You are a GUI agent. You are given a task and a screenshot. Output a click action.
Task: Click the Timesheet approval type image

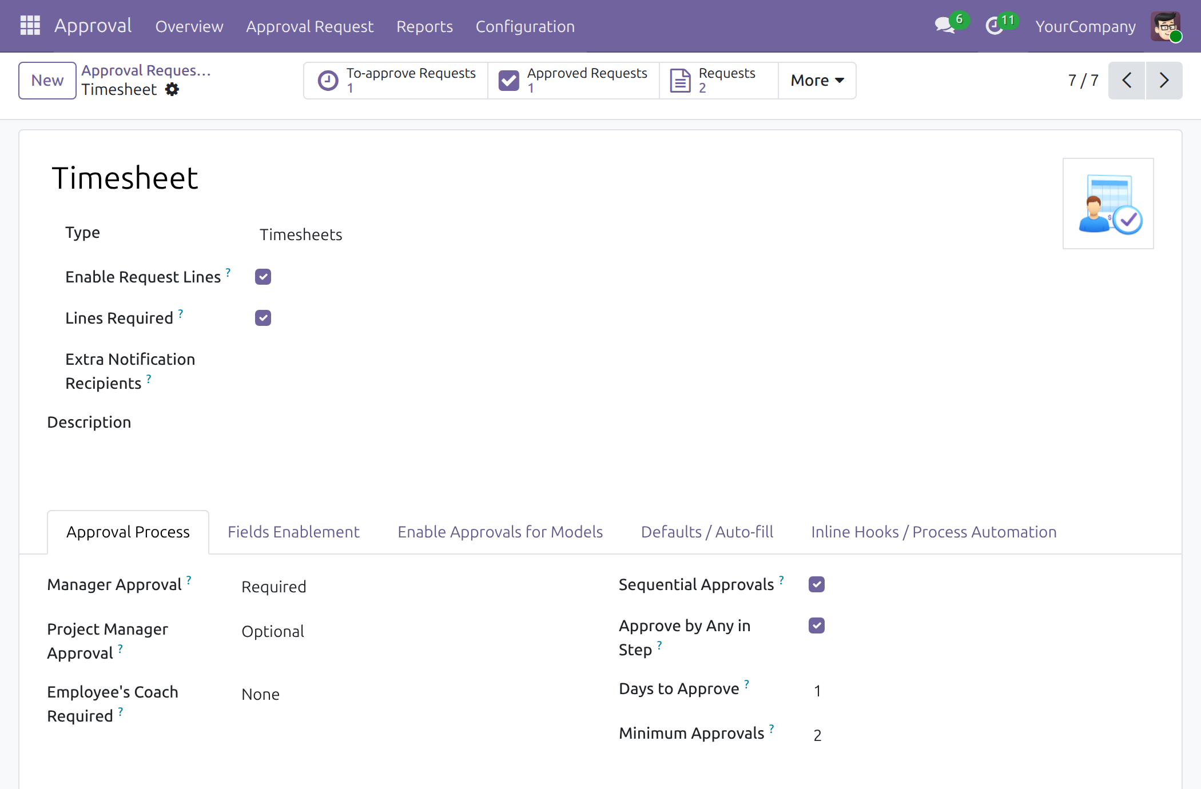tap(1108, 204)
